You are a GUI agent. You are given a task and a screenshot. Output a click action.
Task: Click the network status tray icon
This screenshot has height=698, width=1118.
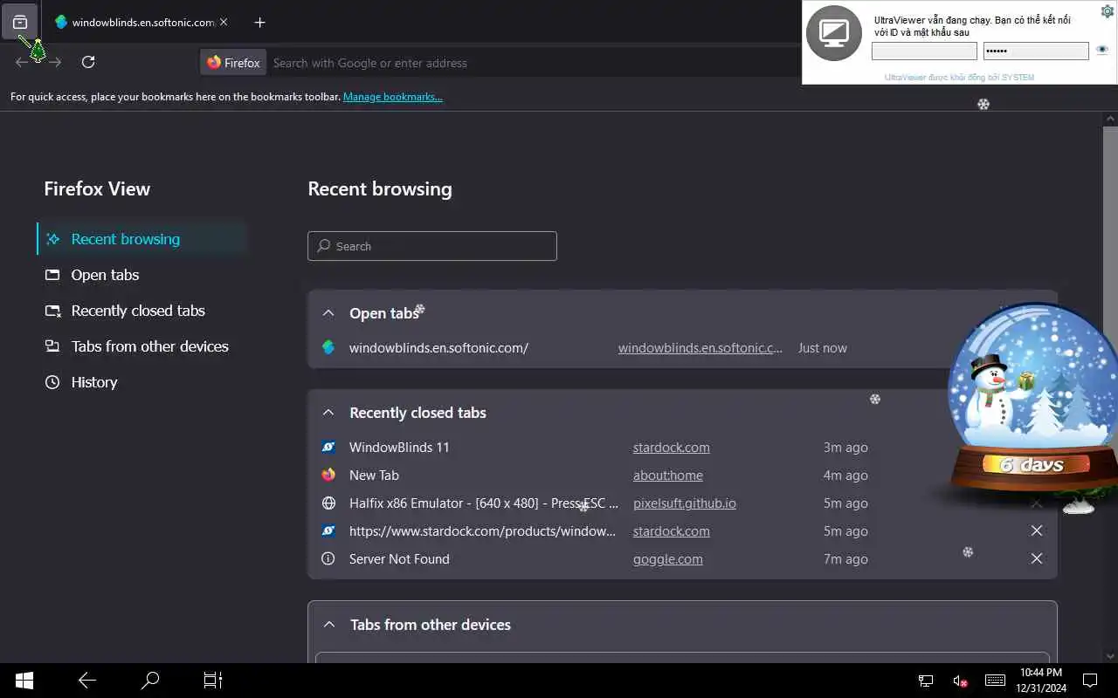tap(926, 681)
